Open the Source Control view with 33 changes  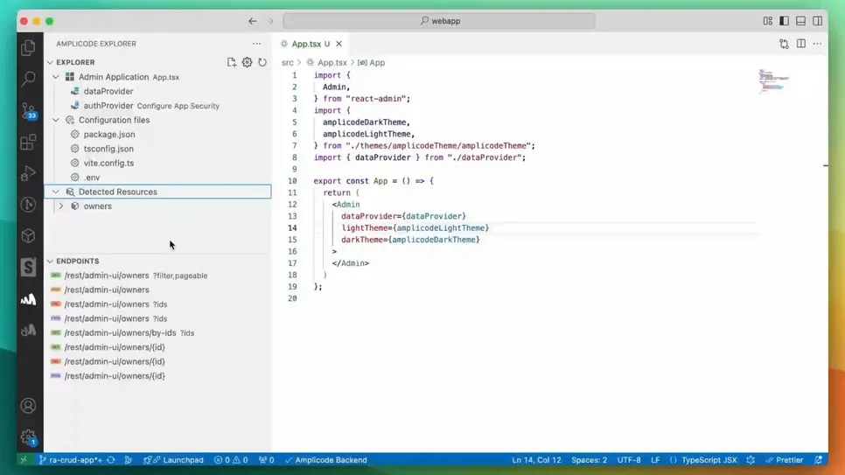click(x=28, y=110)
